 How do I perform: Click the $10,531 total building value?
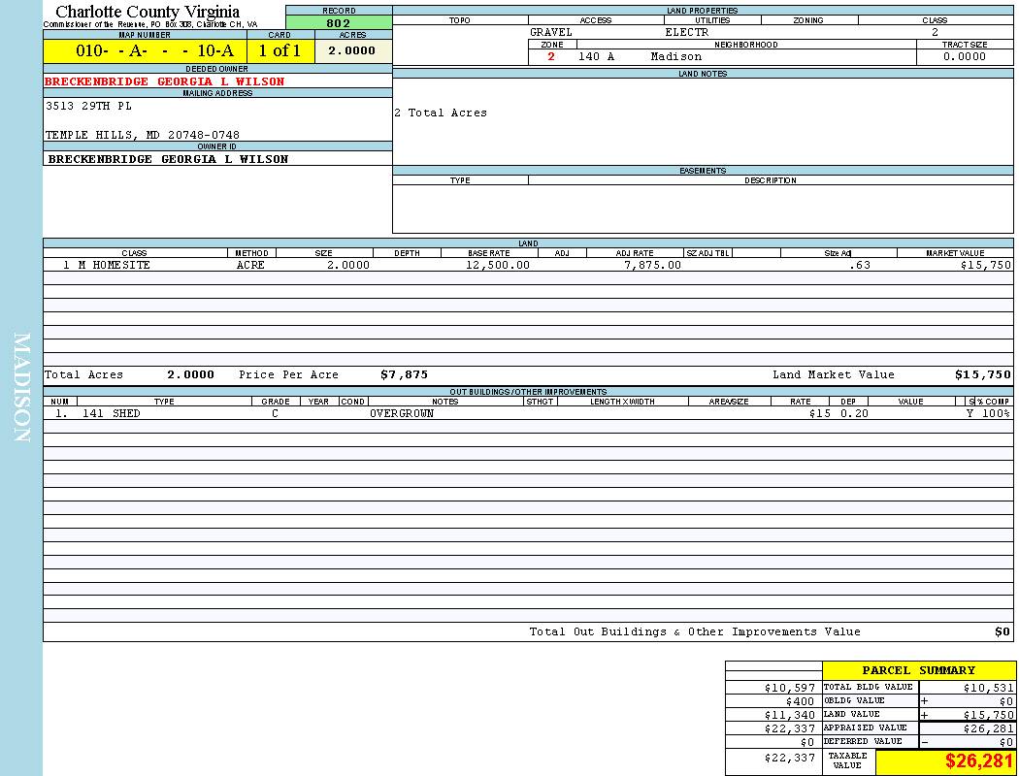coord(987,687)
